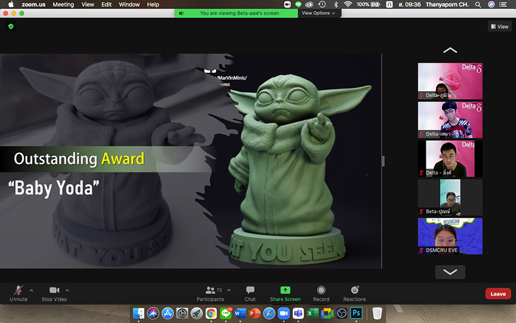The image size is (516, 323).
Task: Click the 09:36 clock in menu bar
Action: click(410, 5)
